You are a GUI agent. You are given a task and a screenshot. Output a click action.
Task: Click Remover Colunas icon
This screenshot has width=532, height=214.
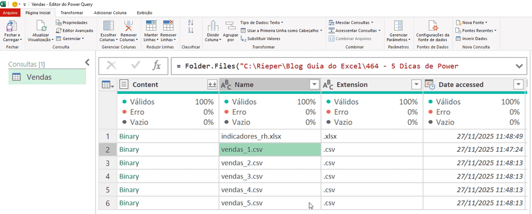pos(128,27)
